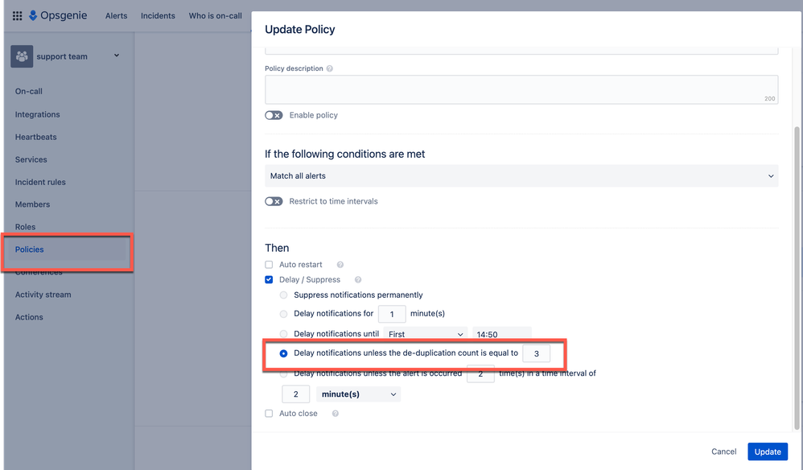Viewport: 803px width, 470px height.
Task: Go to Services sidebar item
Action: coord(31,159)
